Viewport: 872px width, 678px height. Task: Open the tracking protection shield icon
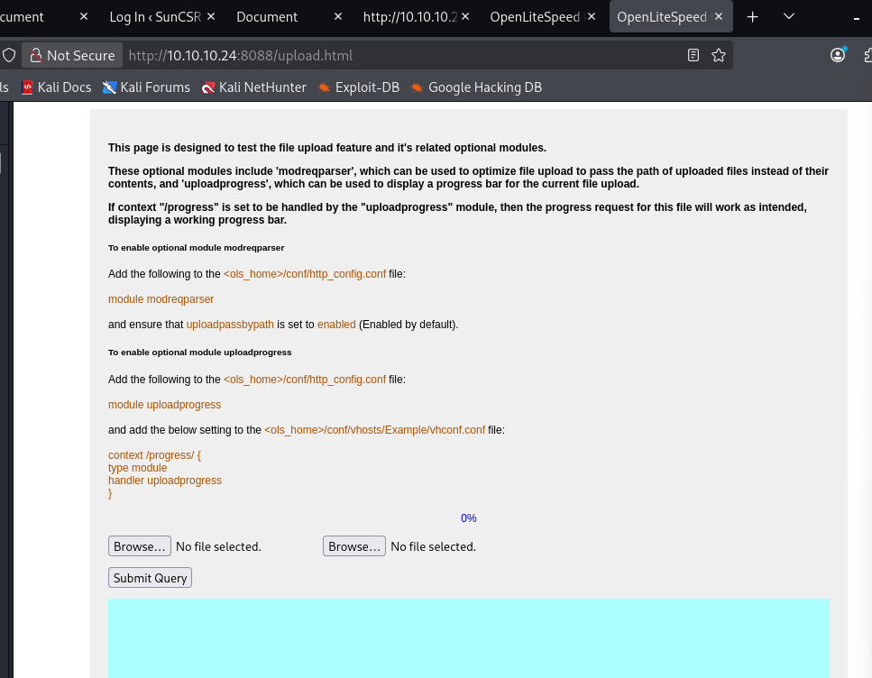pyautogui.click(x=9, y=55)
